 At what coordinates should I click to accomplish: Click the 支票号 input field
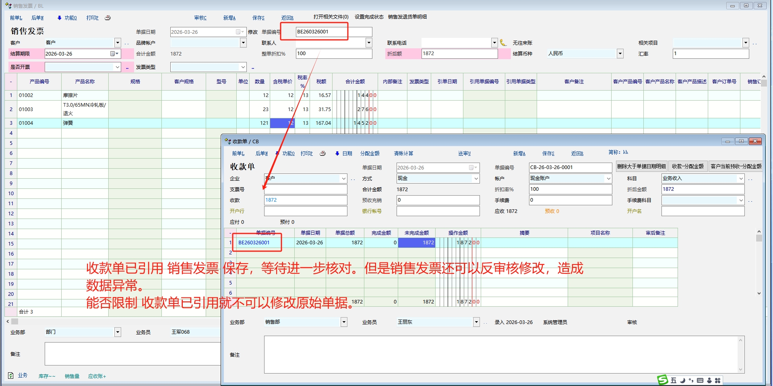(306, 189)
